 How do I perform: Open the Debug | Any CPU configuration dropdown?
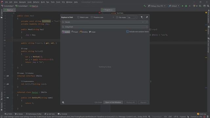tap(157, 6)
